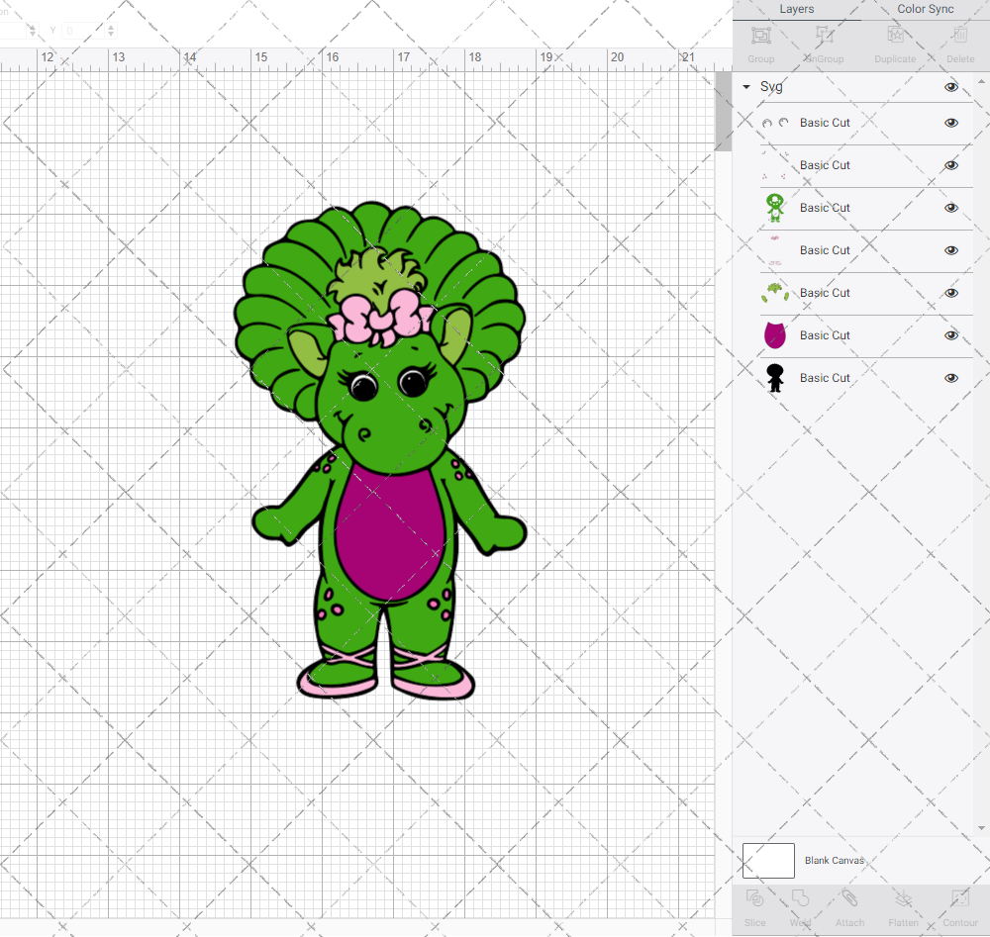
Task: Select the Attach paperclip icon
Action: click(x=849, y=897)
